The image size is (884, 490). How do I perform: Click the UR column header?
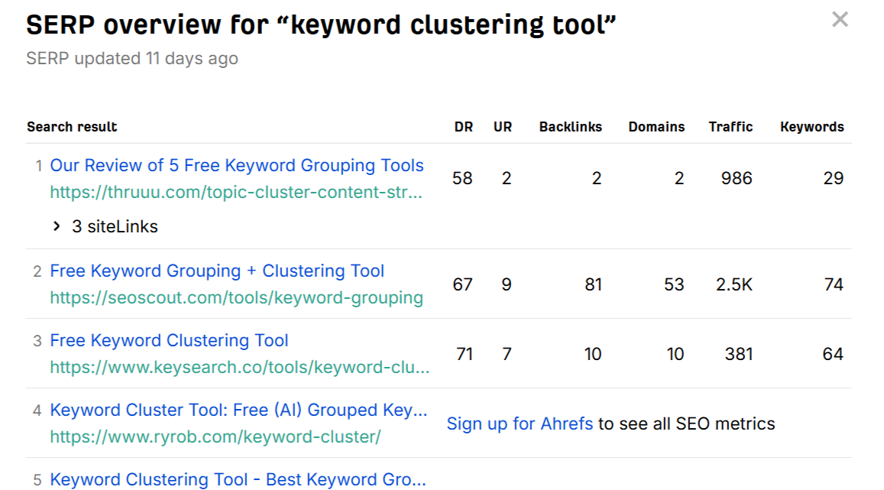[x=503, y=127]
